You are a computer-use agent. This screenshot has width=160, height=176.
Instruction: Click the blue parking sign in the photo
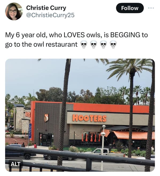(x=30, y=131)
